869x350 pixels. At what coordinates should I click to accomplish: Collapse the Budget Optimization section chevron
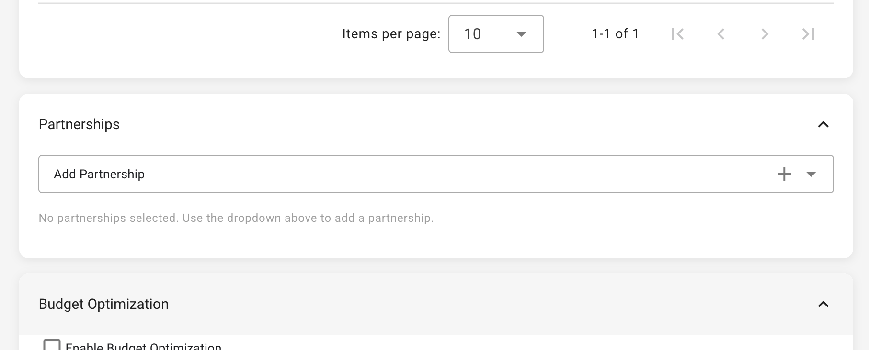[823, 304]
